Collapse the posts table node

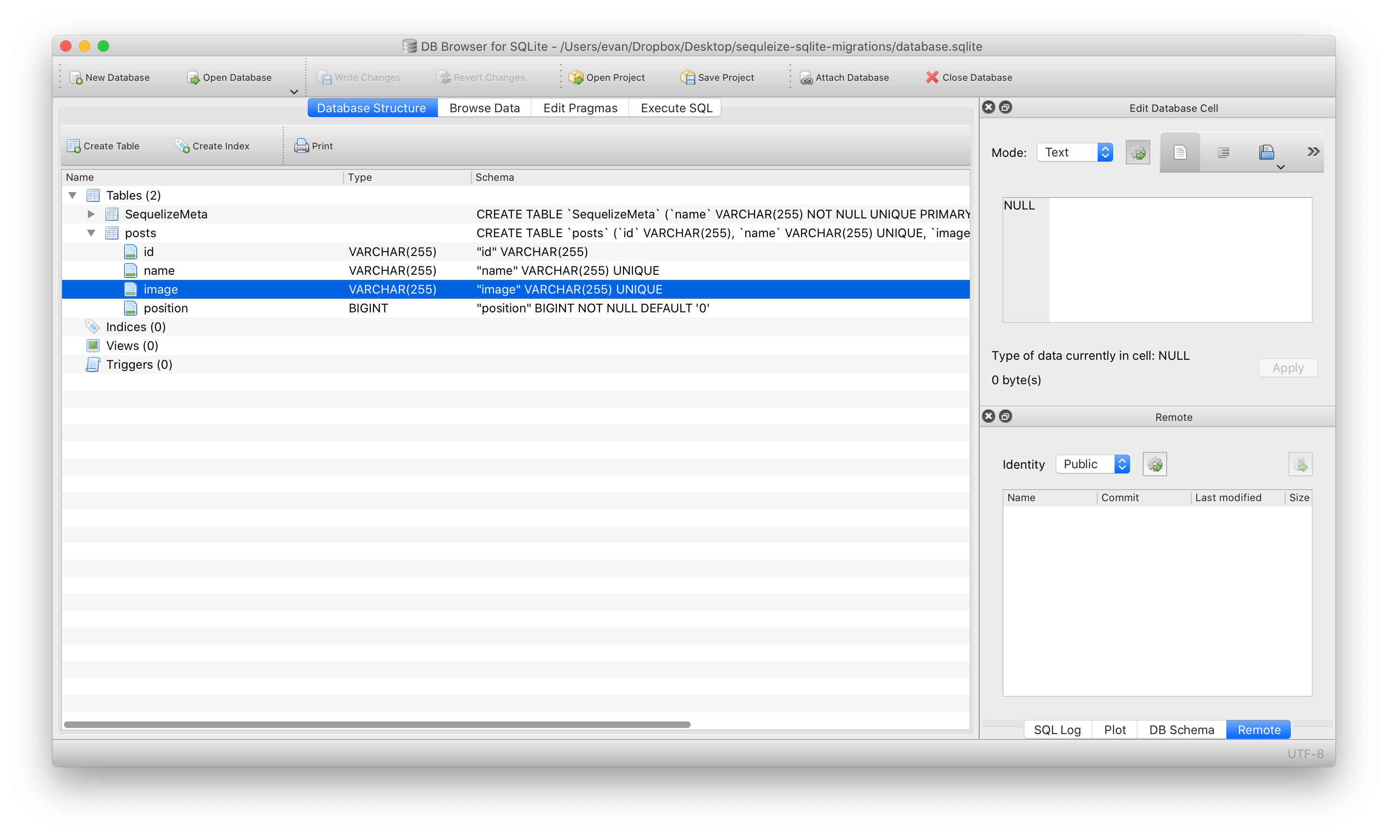point(91,233)
